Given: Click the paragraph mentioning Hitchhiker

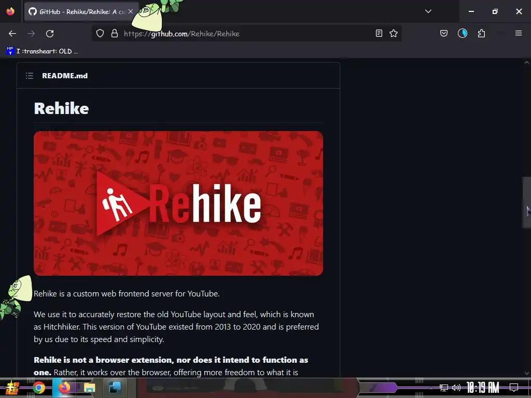Looking at the screenshot, I should click(176, 327).
